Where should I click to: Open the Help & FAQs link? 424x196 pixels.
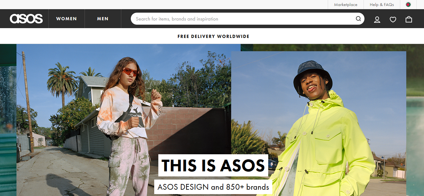(x=382, y=5)
